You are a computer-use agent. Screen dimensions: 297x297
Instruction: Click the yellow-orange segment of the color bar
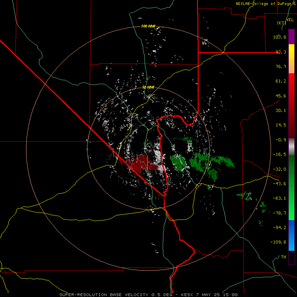[291, 59]
